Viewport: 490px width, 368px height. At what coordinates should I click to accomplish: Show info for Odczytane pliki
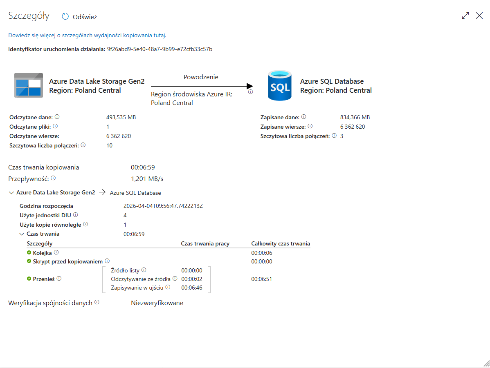coord(55,126)
